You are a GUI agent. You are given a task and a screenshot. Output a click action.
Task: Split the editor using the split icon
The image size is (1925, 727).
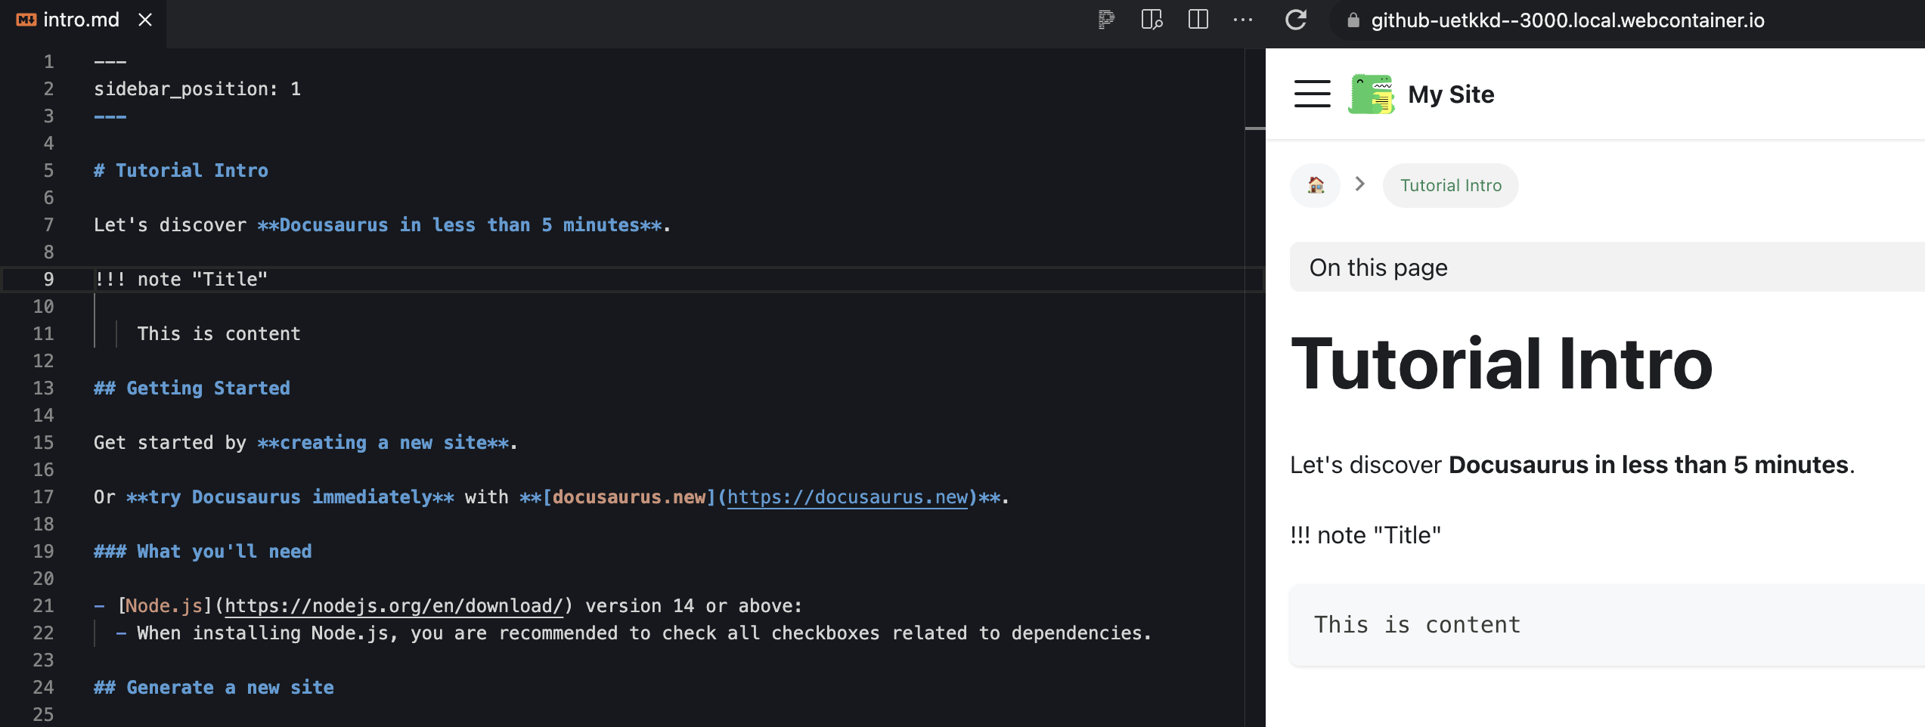pyautogui.click(x=1197, y=20)
